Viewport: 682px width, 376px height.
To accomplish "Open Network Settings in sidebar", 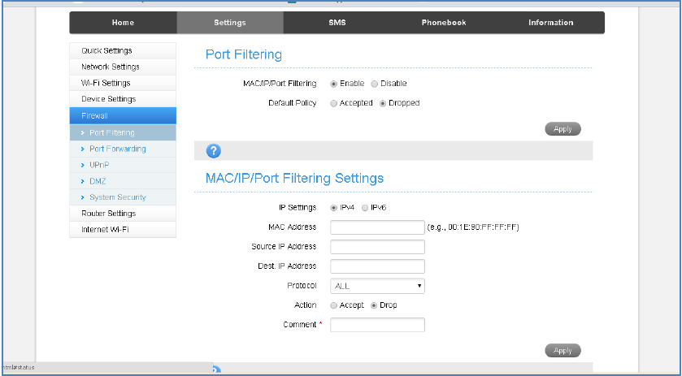I will [123, 67].
